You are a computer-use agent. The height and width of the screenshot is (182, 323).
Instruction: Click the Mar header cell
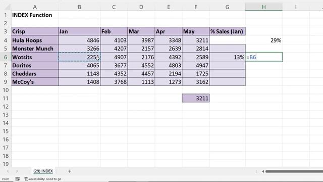141,31
